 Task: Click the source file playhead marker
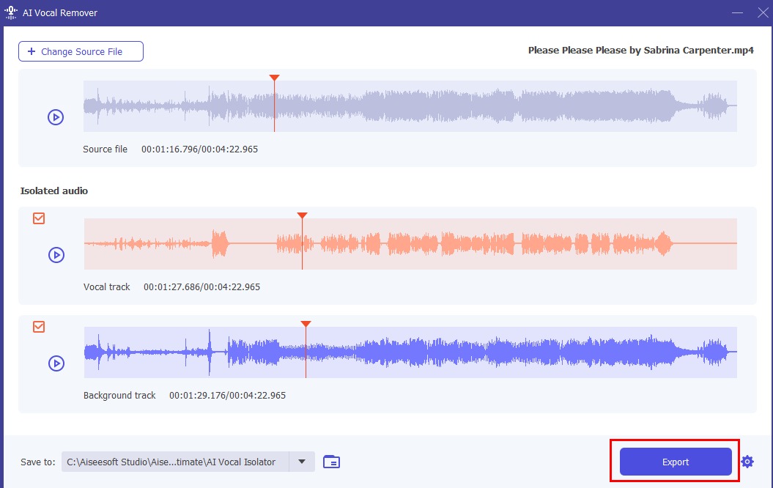pos(274,78)
